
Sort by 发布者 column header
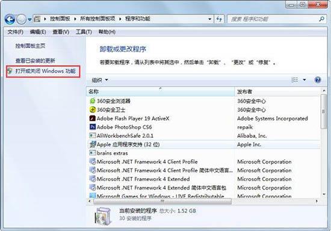(277, 91)
